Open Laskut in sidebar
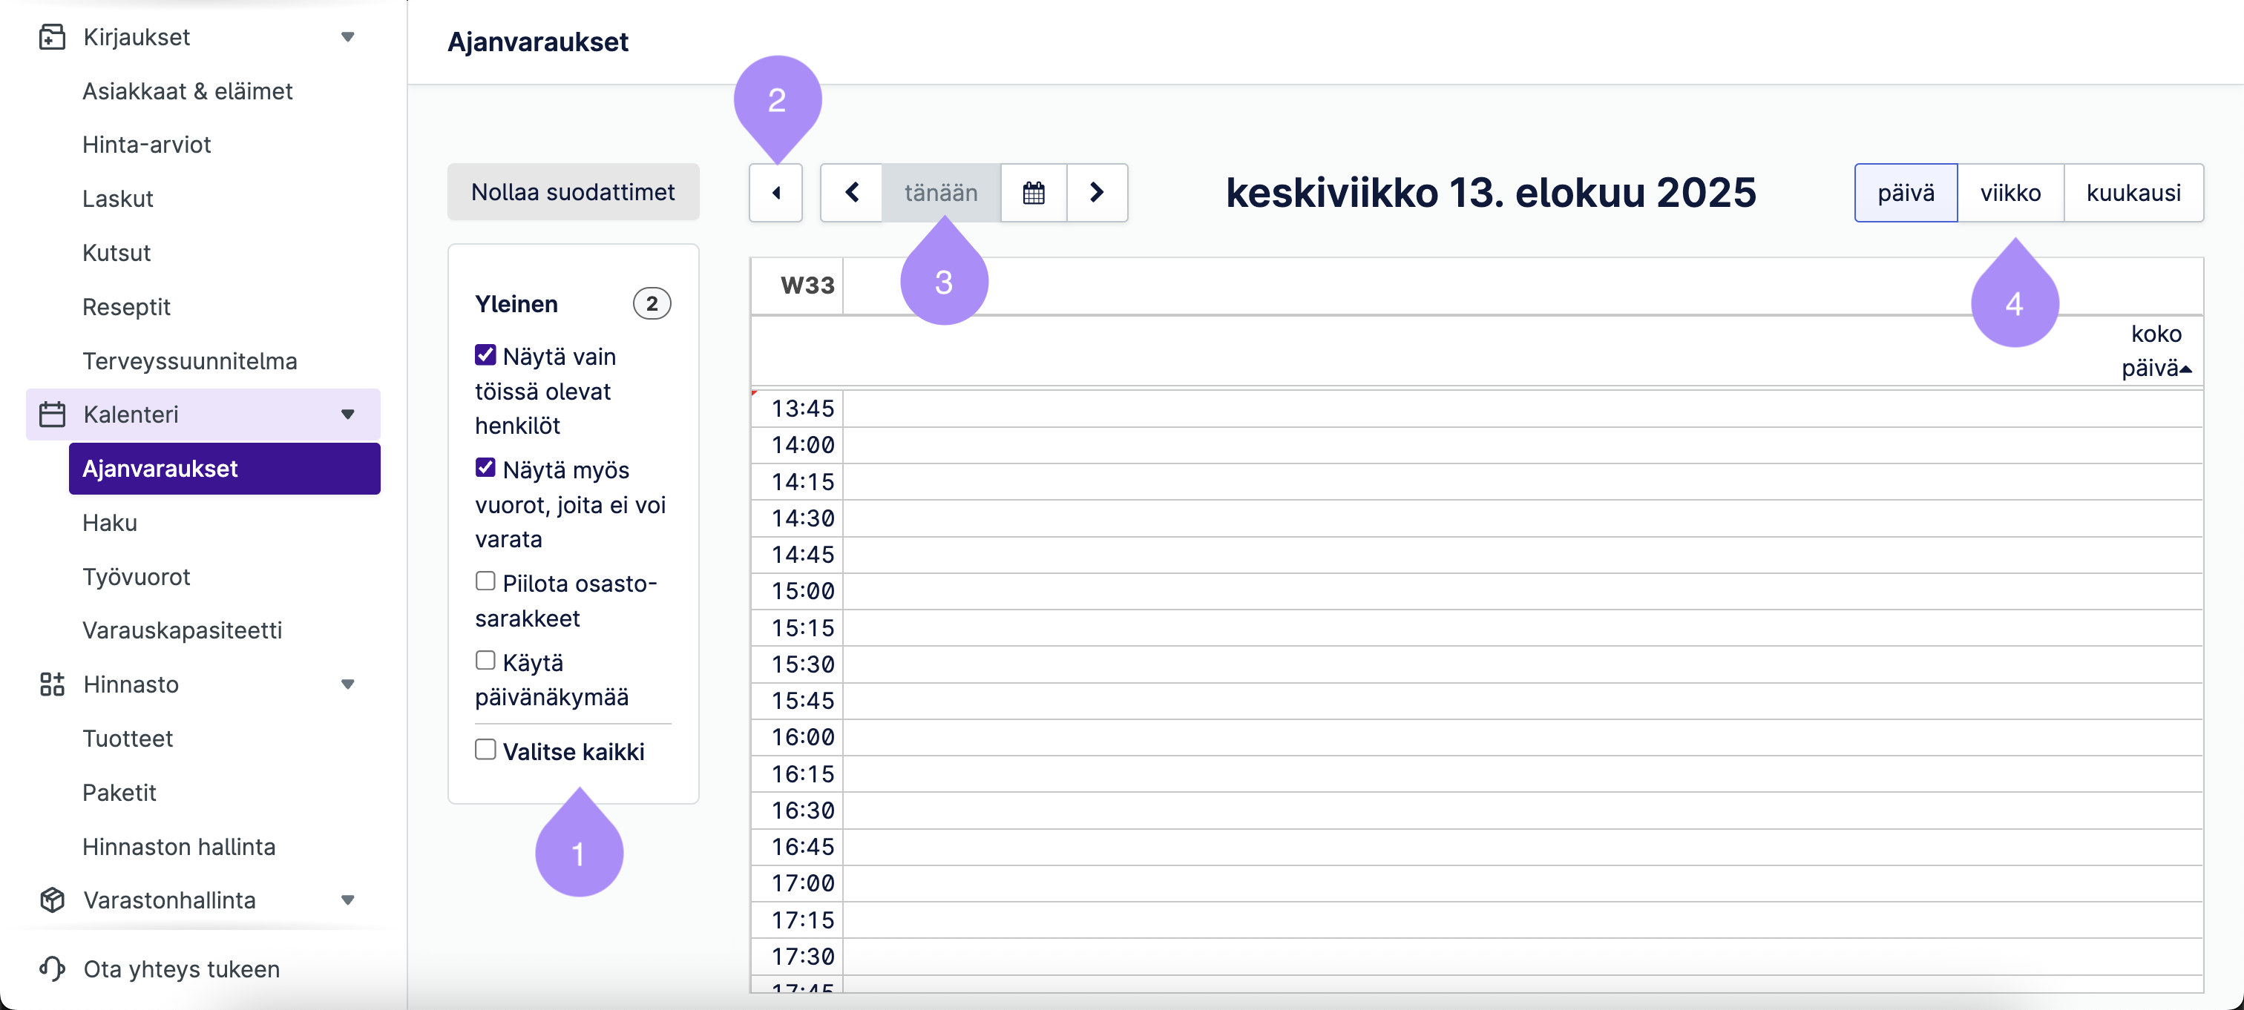 pos(117,199)
